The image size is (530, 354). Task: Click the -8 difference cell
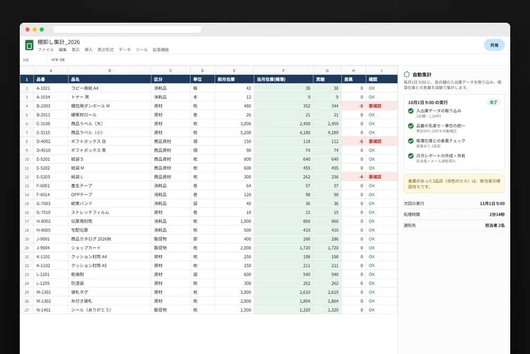[x=354, y=106]
